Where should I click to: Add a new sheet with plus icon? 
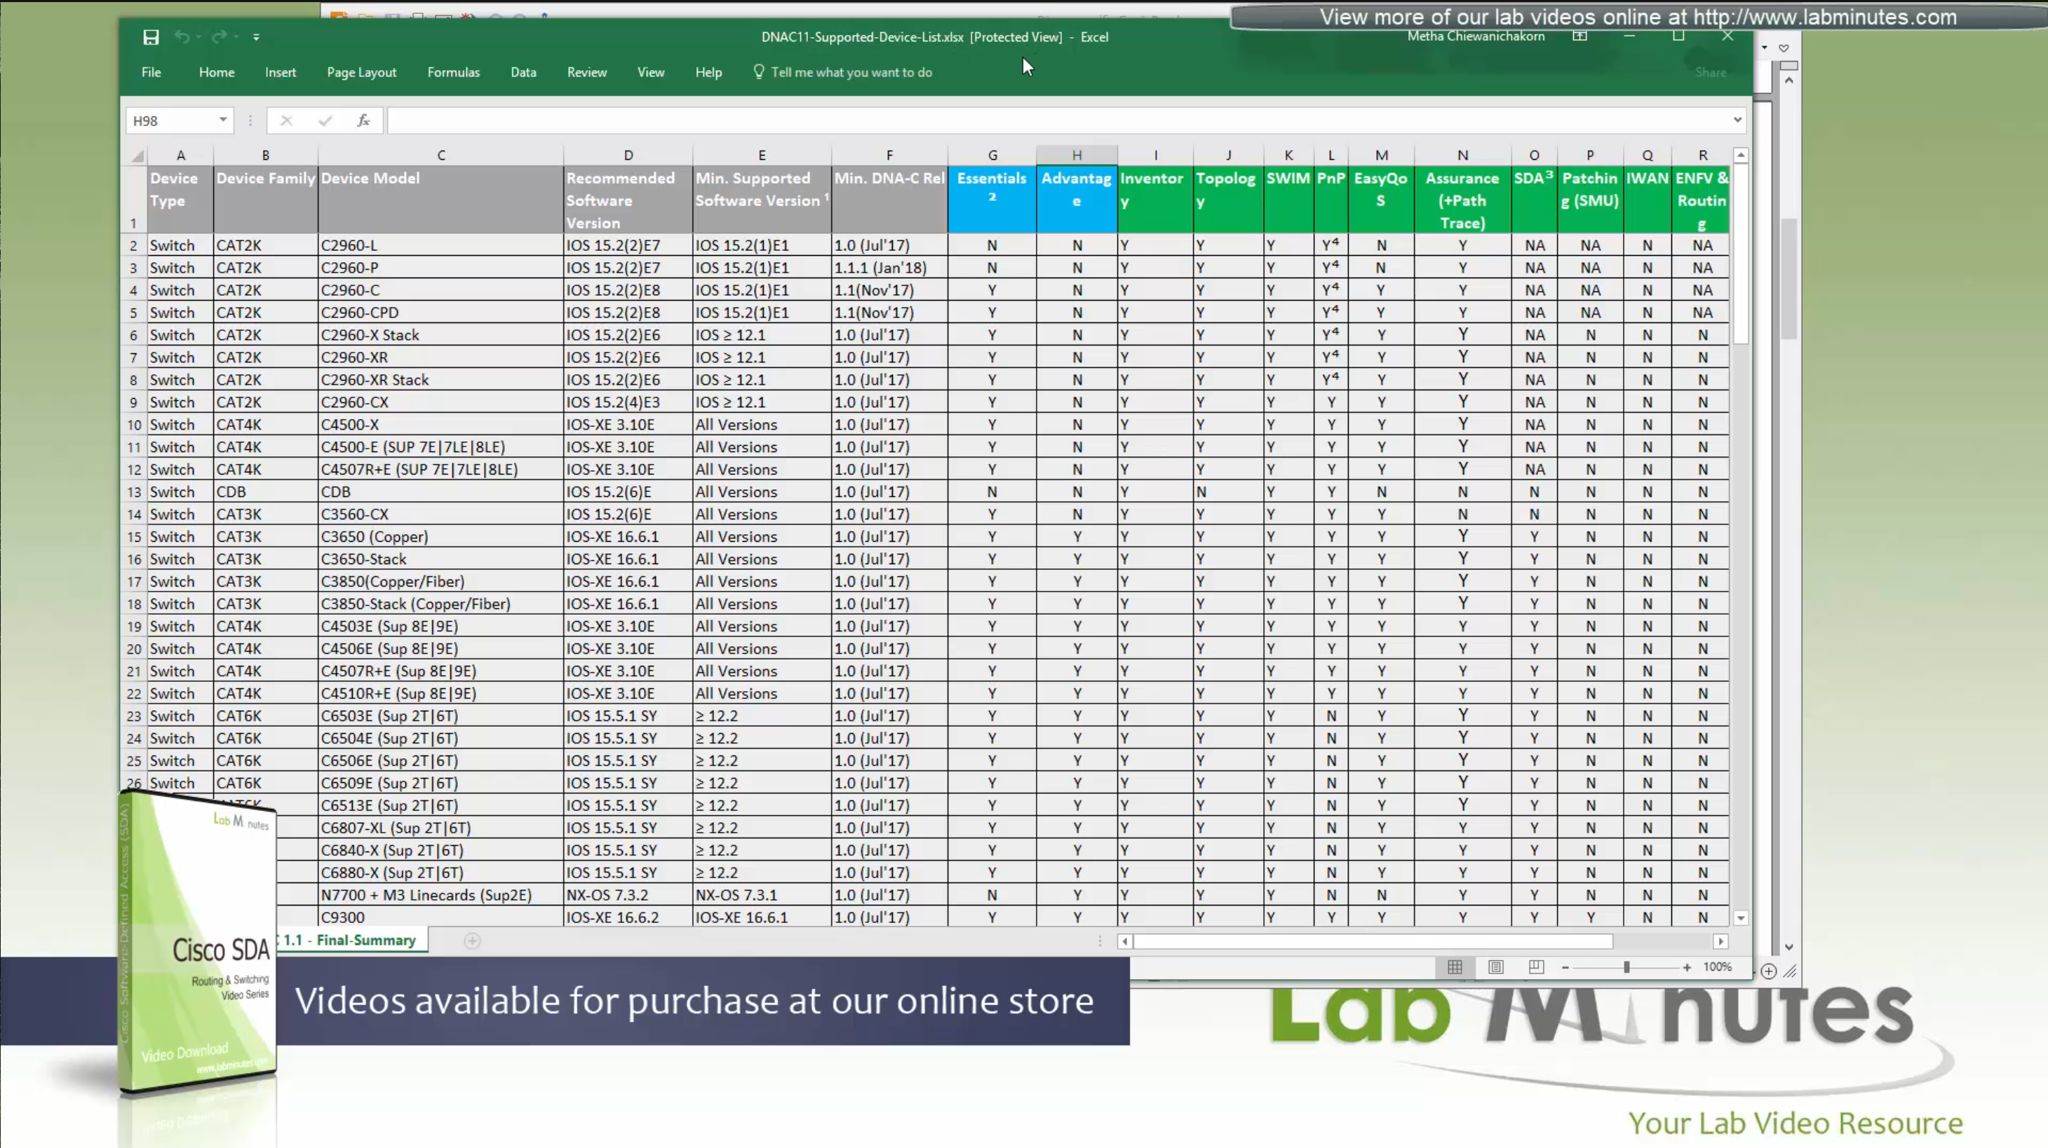(472, 941)
